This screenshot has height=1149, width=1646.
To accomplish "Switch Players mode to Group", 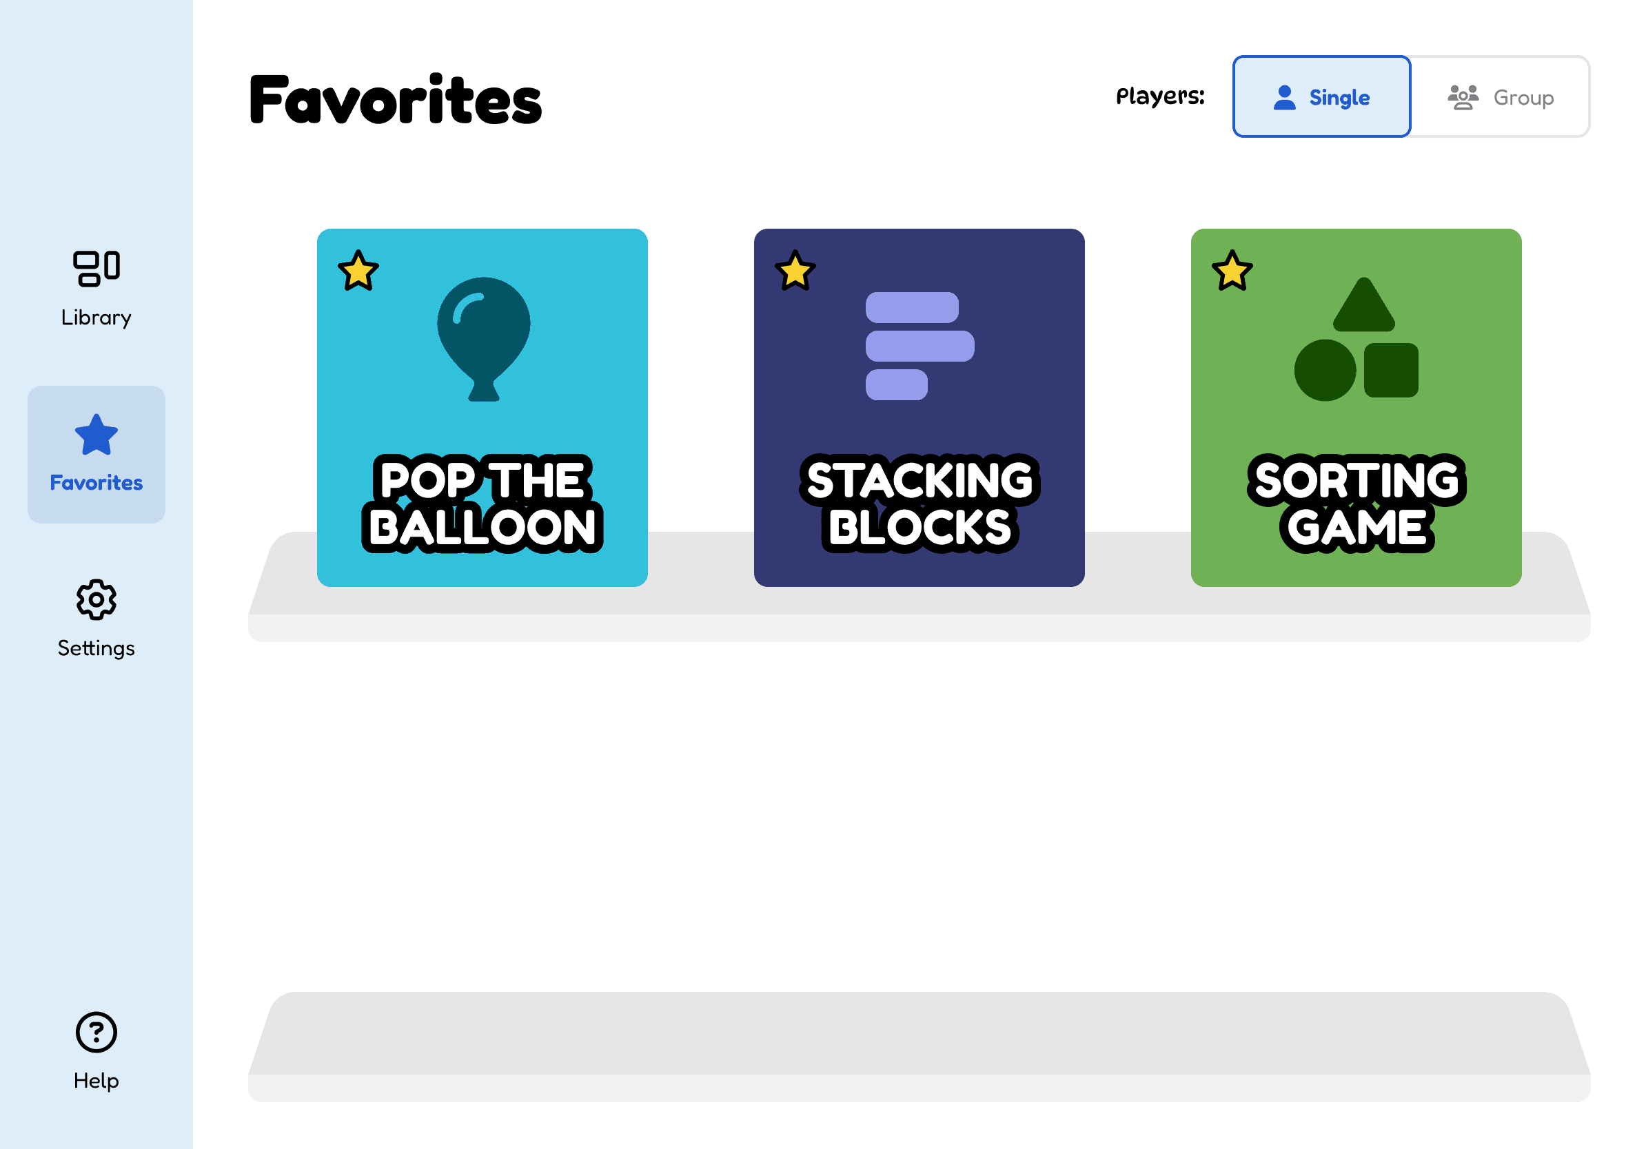I will click(1501, 96).
